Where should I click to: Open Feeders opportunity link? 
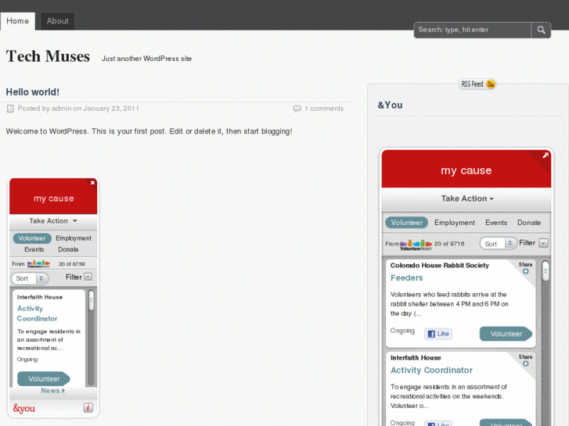point(406,277)
